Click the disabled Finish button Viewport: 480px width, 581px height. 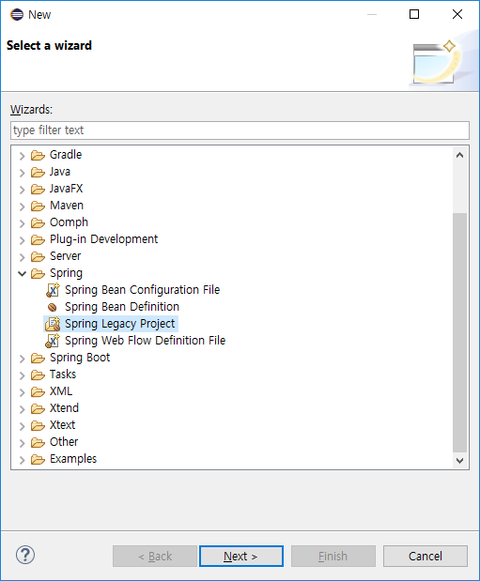coord(333,556)
